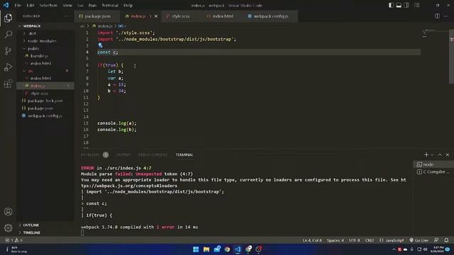This screenshot has width=454, height=255.
Task: Open the Terminal menu
Action: 110,5
